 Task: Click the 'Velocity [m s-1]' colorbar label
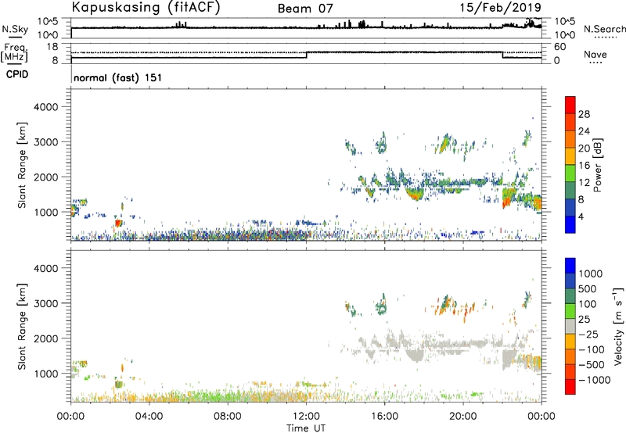(618, 326)
